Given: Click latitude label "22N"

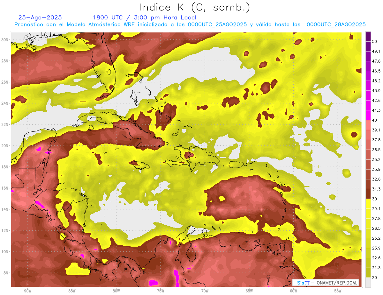Looking at the screenshot, I should [5, 124].
